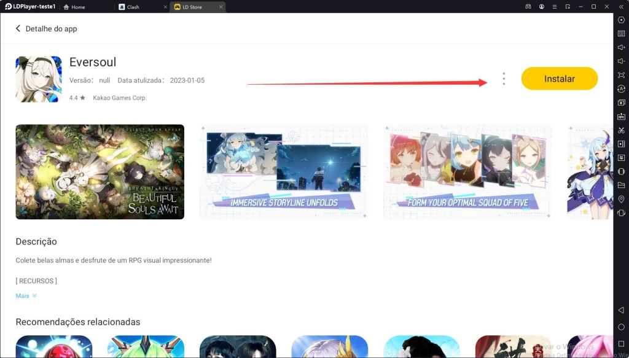Open shared folder icon in sidebar

click(x=621, y=185)
